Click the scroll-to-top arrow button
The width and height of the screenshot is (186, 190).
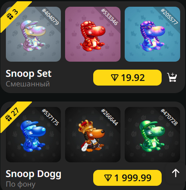tap(176, 173)
